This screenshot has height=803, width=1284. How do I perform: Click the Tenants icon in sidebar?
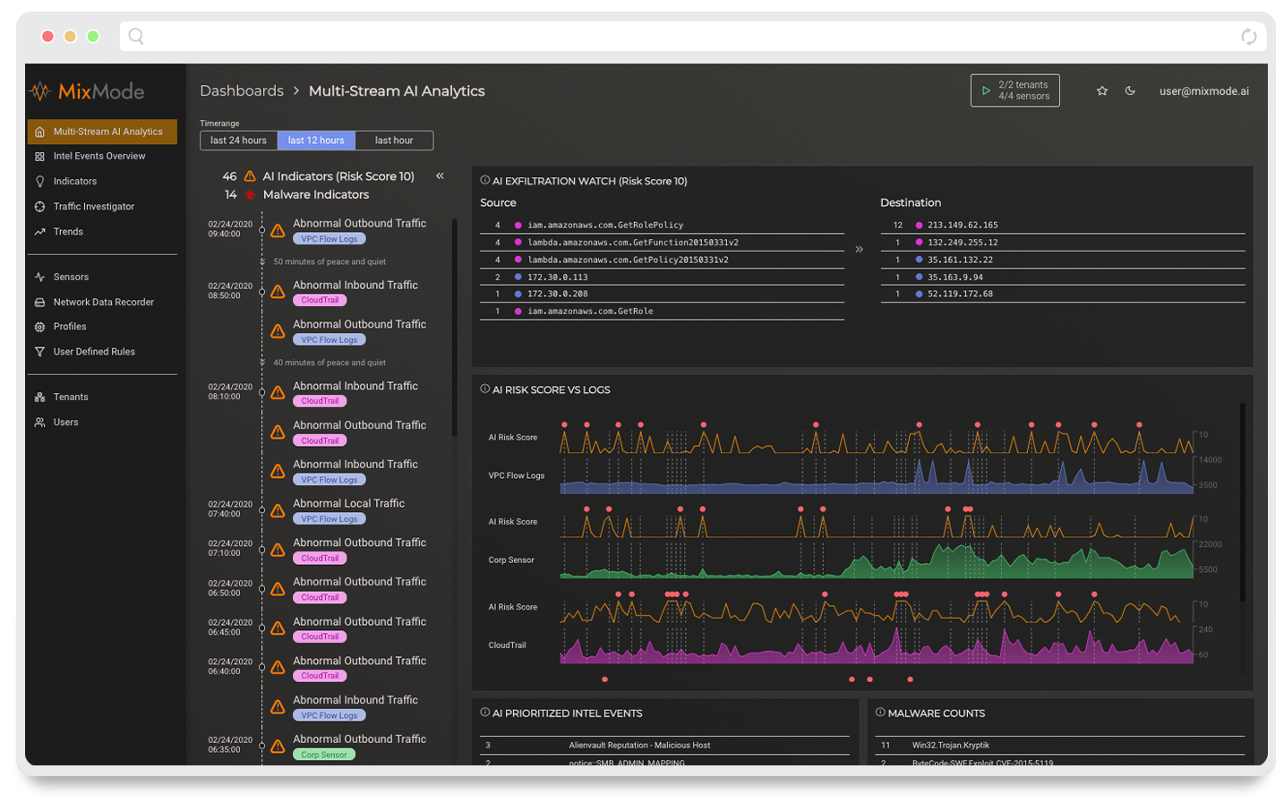pos(39,397)
